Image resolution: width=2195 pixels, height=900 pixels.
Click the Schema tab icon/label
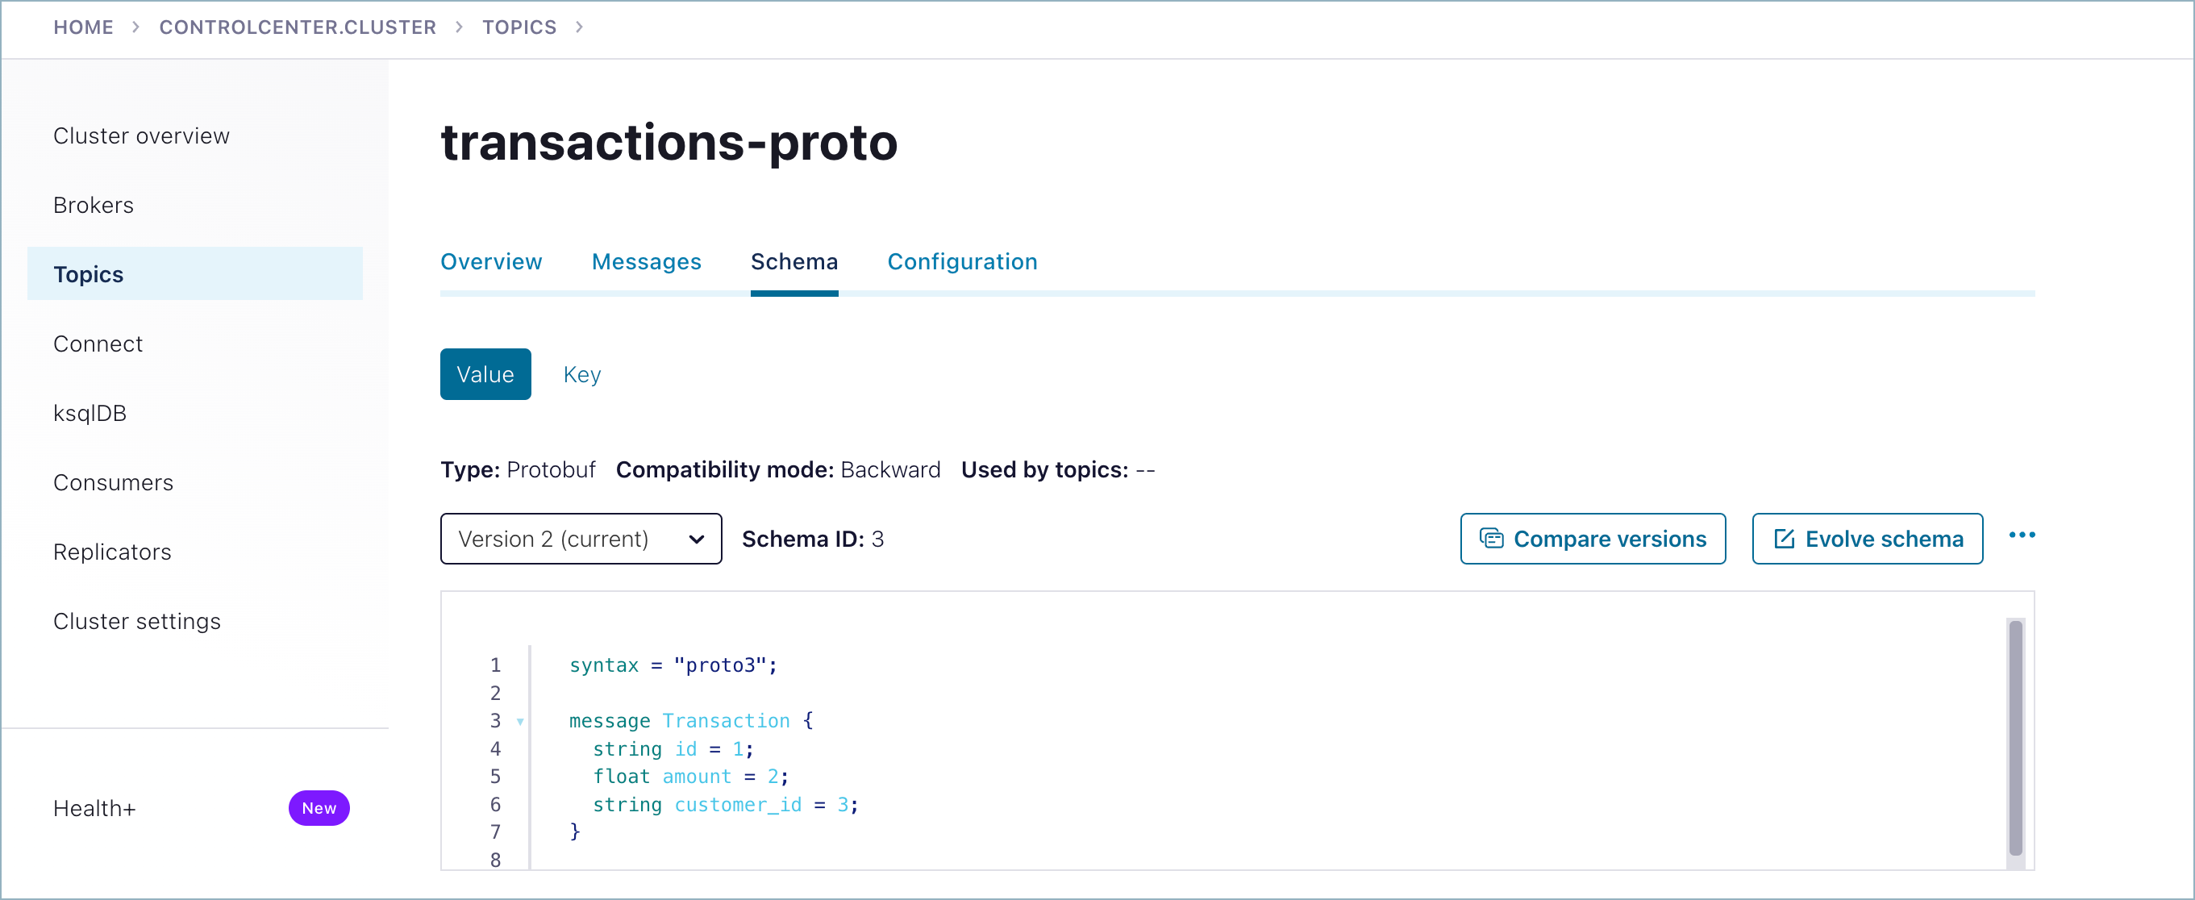[x=793, y=260]
